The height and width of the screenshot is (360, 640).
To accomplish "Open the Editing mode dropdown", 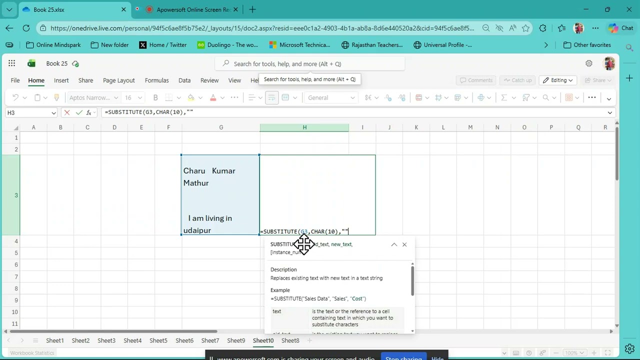I will pyautogui.click(x=558, y=80).
